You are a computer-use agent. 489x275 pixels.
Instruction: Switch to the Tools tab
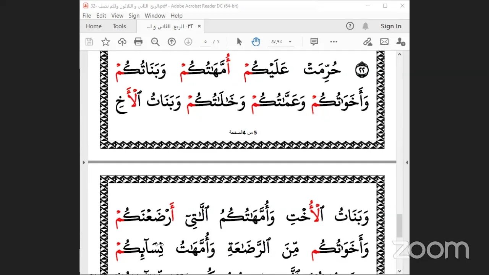(119, 26)
